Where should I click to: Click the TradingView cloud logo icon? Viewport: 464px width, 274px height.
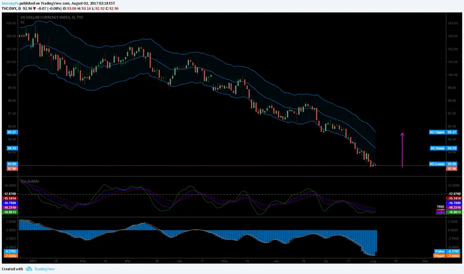[x=29, y=269]
